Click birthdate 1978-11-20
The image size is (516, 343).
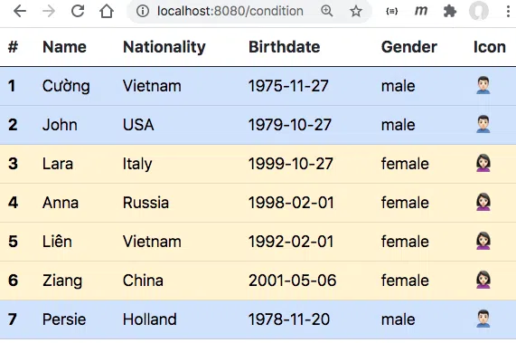point(289,319)
